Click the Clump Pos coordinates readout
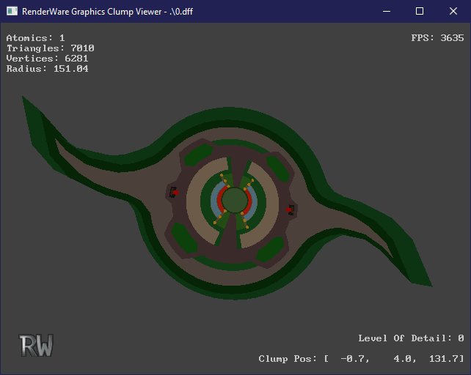Viewport: 471px width, 375px height. click(361, 359)
